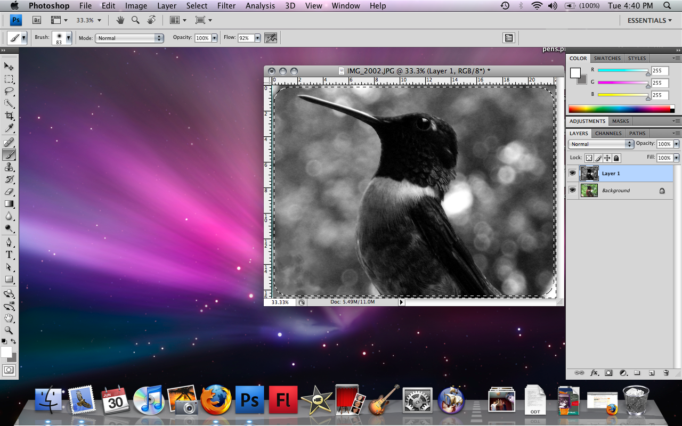Select the 3D Rotate tool
This screenshot has height=426, width=682.
pyautogui.click(x=9, y=293)
